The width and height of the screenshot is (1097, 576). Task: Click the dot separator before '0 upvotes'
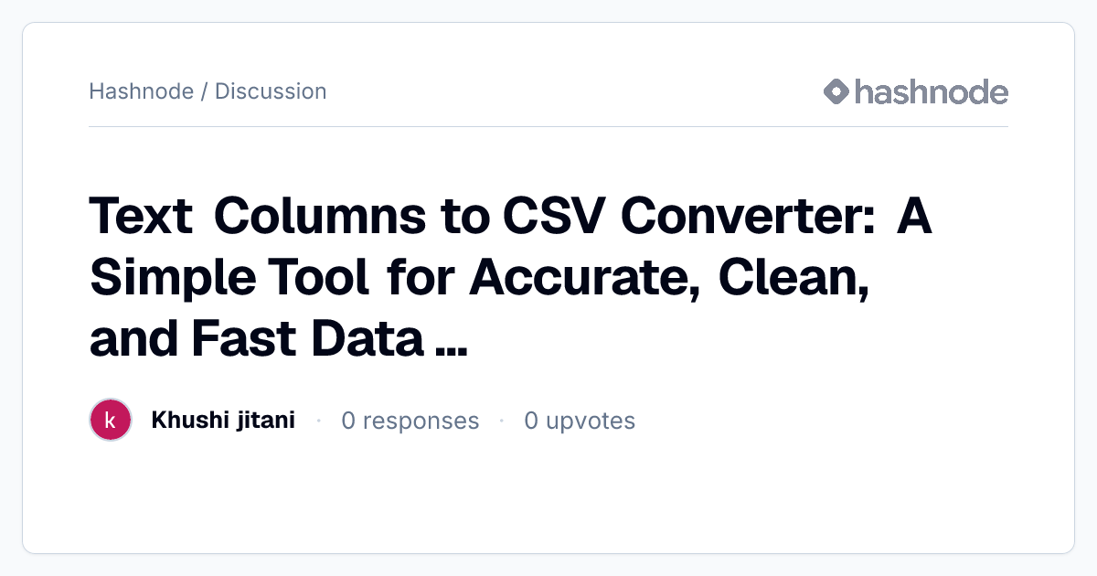click(501, 421)
